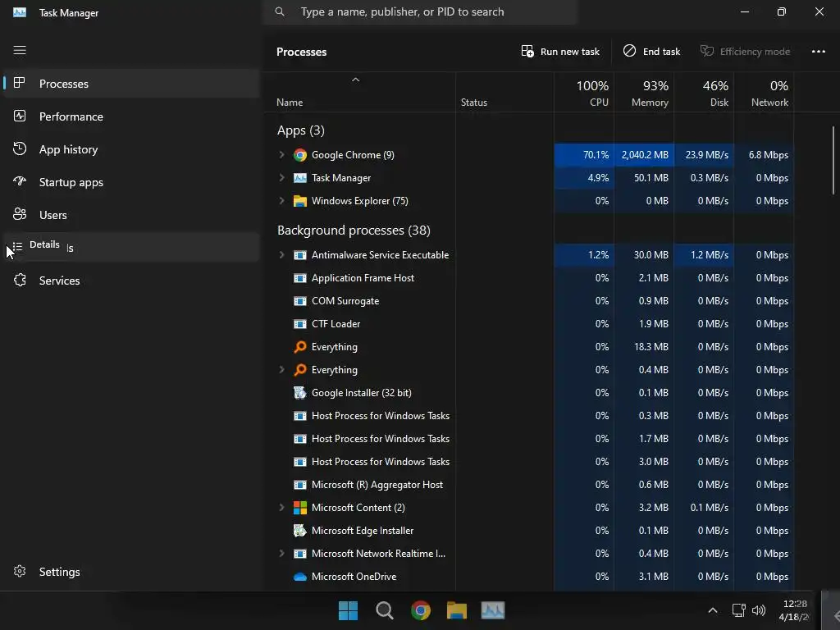840x630 pixels.
Task: Click the Details list icon
Action: [18, 247]
